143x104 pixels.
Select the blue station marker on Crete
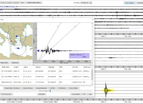pyautogui.click(x=18, y=48)
